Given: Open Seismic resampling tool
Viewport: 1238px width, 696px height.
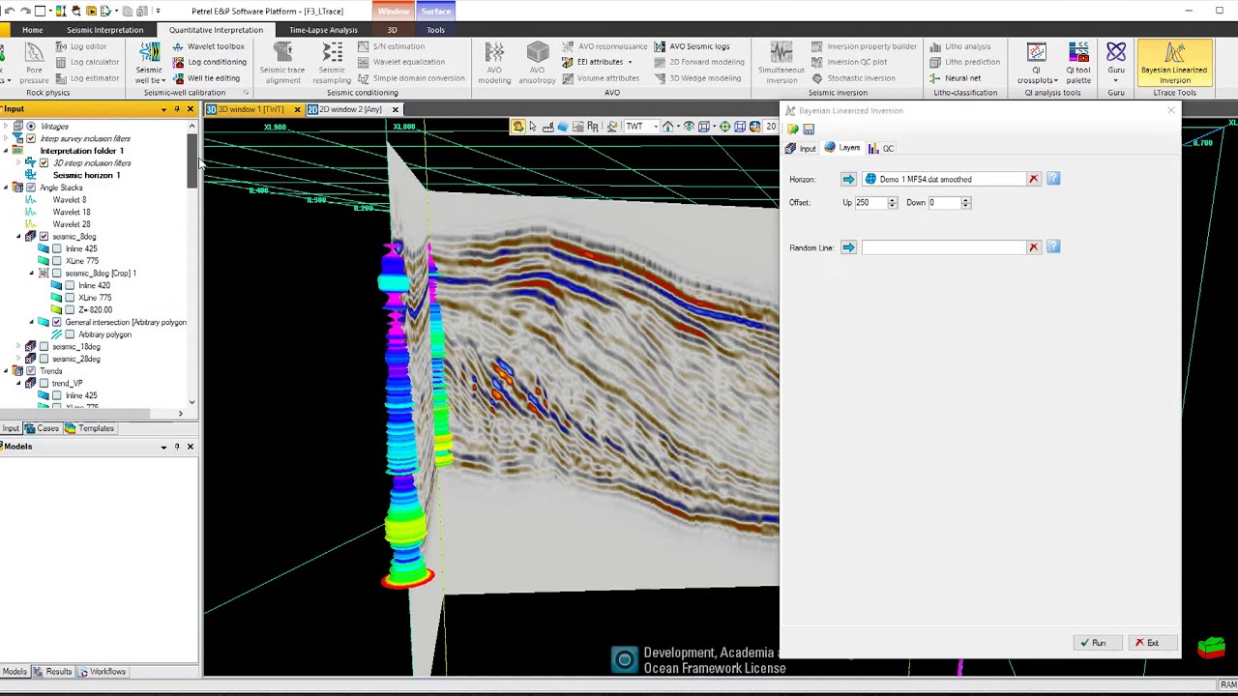Looking at the screenshot, I should 332,64.
